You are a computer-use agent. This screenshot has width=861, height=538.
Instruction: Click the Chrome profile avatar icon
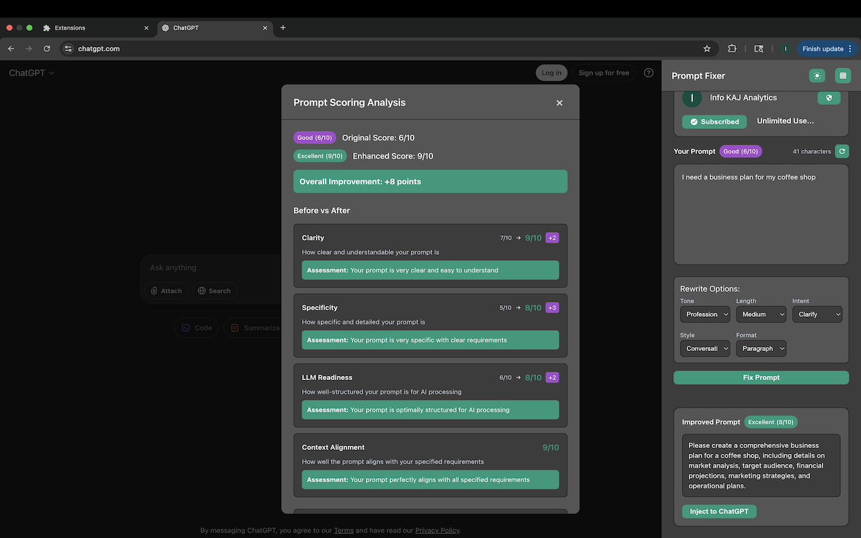[x=785, y=48]
